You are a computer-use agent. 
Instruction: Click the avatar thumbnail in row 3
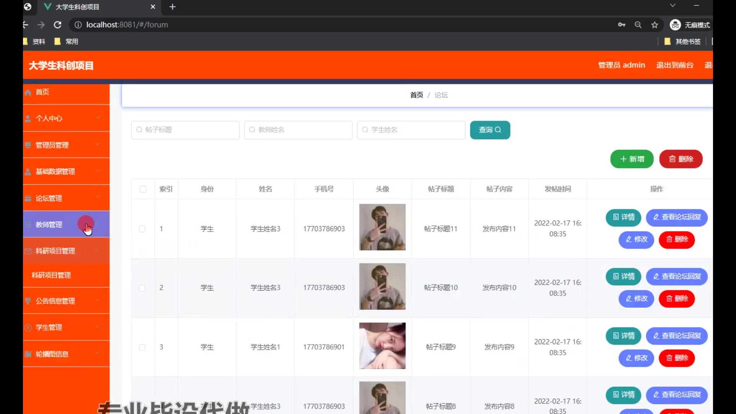[382, 346]
